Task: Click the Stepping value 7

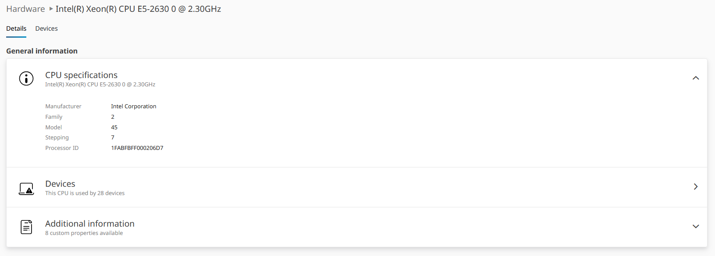Action: coord(113,138)
